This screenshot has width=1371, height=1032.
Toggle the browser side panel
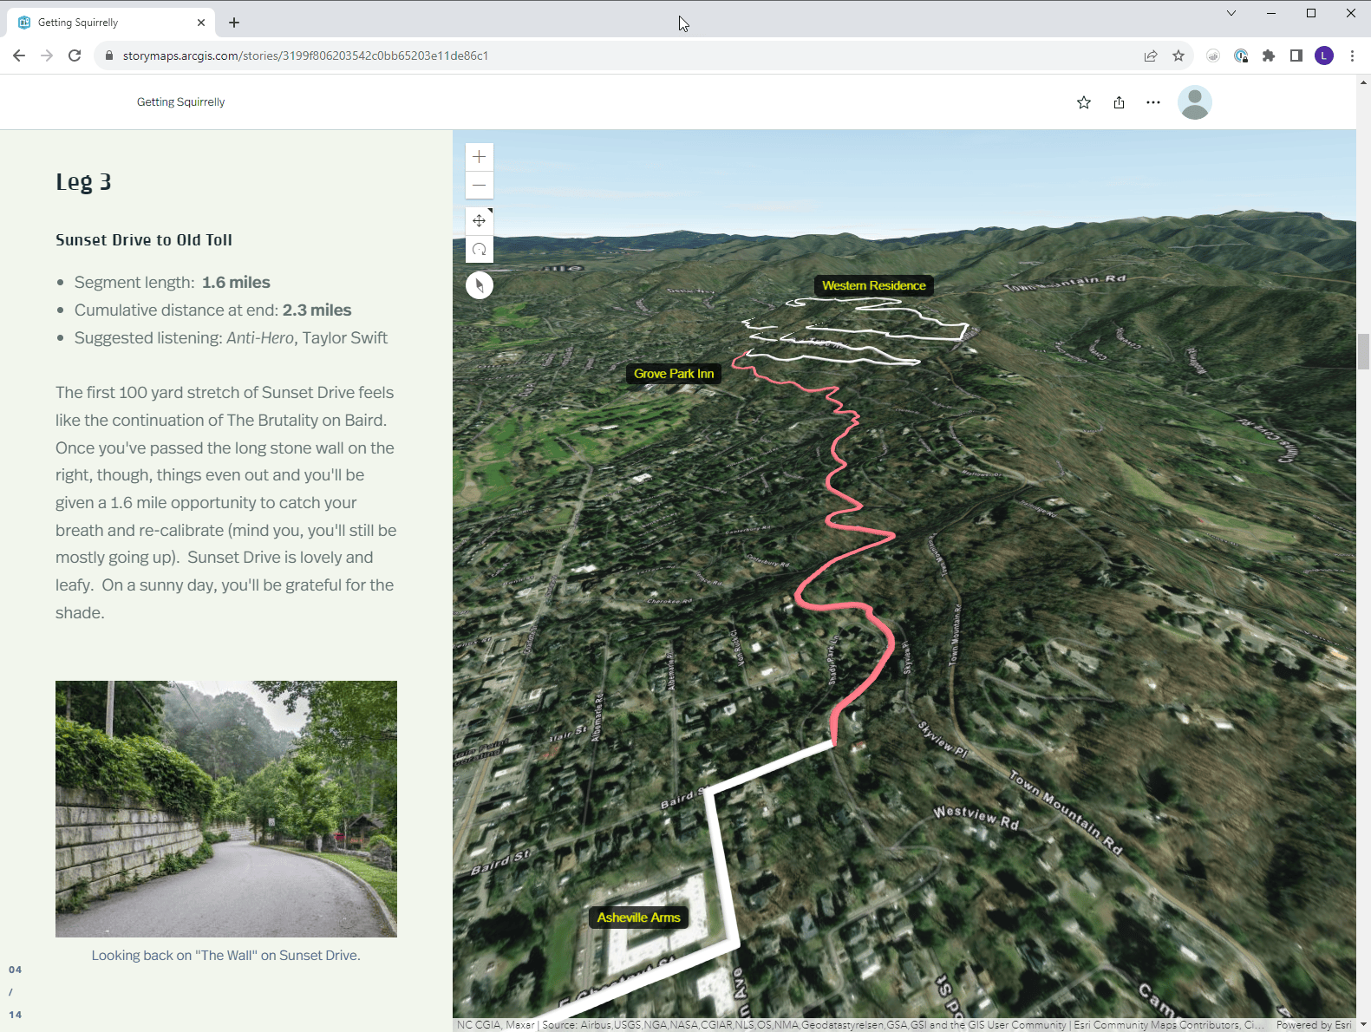[x=1296, y=56]
